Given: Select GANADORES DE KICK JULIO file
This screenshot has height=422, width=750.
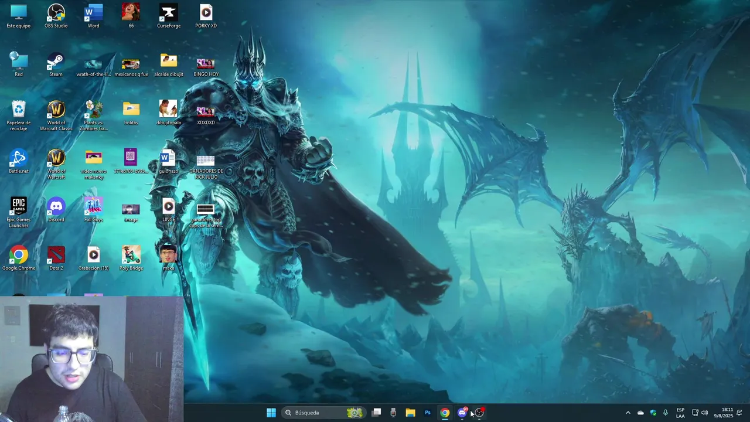Looking at the screenshot, I should pos(206,167).
